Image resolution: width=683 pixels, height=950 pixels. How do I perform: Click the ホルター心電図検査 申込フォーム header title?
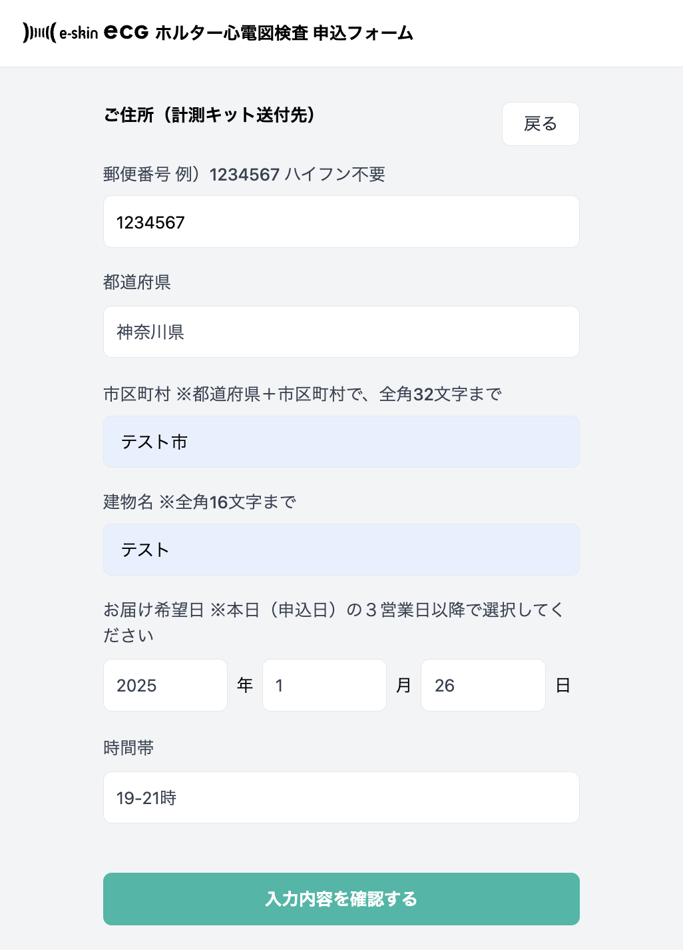[x=284, y=33]
